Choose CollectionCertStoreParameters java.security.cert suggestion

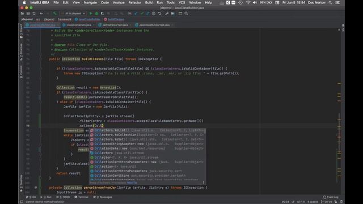[x=147, y=171]
